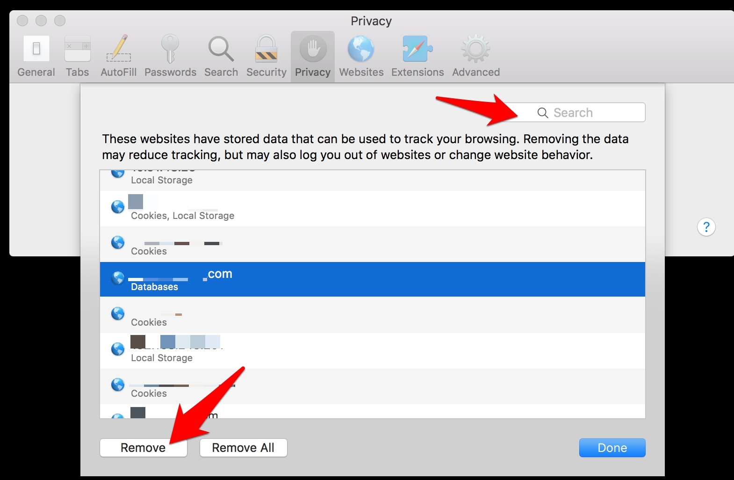This screenshot has width=734, height=480.
Task: Open the Passwords key icon
Action: pyautogui.click(x=170, y=49)
